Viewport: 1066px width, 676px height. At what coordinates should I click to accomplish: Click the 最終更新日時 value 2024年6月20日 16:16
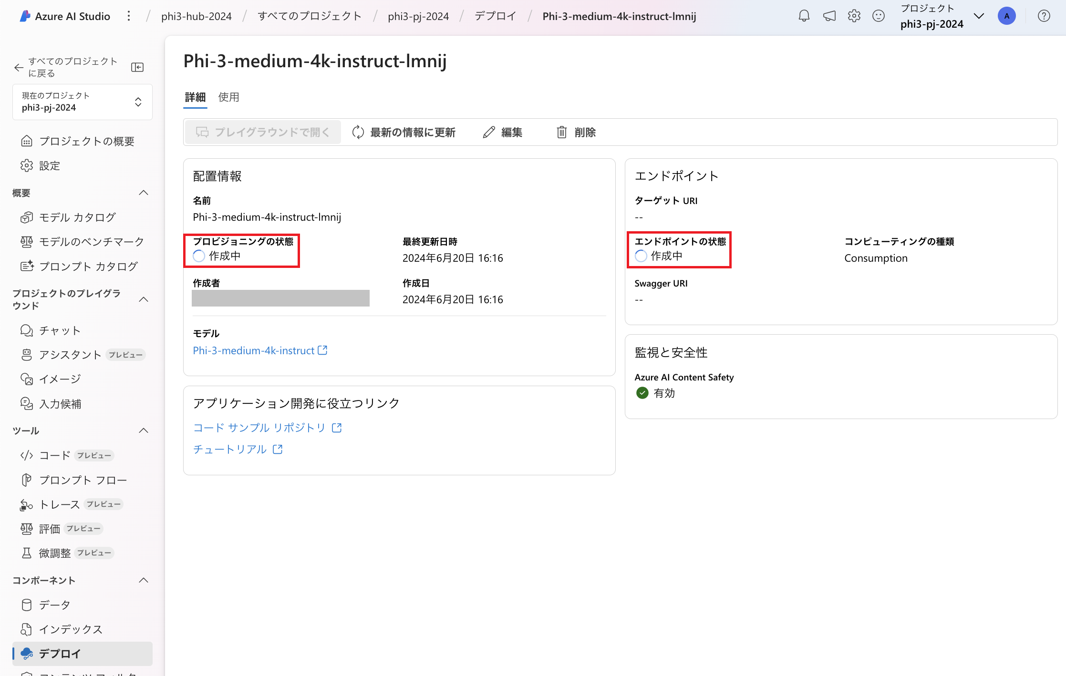click(453, 258)
